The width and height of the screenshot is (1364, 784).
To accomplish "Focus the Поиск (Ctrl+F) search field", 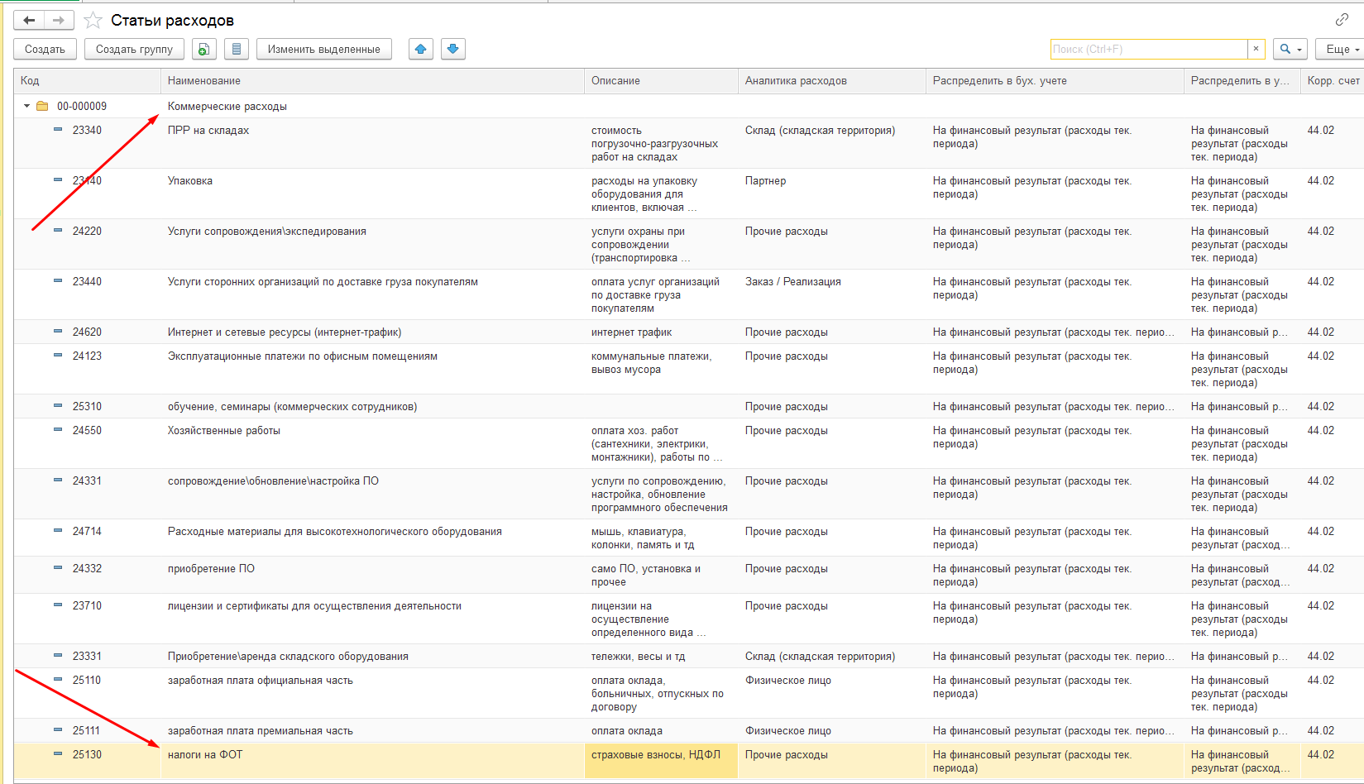I will point(1149,50).
